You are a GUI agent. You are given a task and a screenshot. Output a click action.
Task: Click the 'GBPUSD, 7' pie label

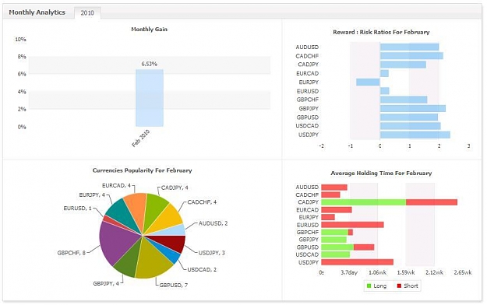pyautogui.click(x=174, y=285)
